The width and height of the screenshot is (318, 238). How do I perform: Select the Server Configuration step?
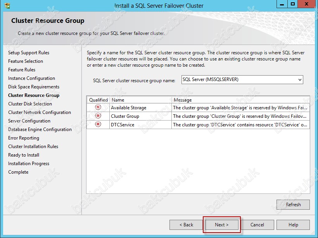(x=29, y=121)
